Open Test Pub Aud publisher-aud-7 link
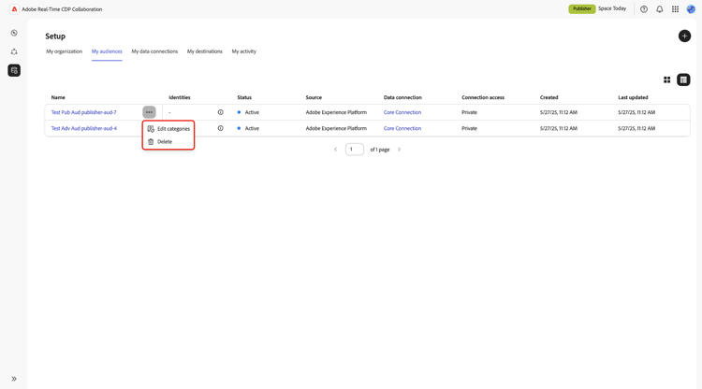Screen dimensions: 702x389 click(83, 112)
